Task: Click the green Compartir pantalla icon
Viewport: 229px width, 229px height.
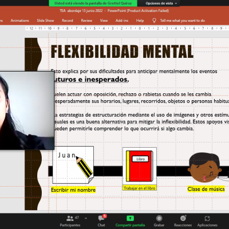Action: tap(130, 218)
